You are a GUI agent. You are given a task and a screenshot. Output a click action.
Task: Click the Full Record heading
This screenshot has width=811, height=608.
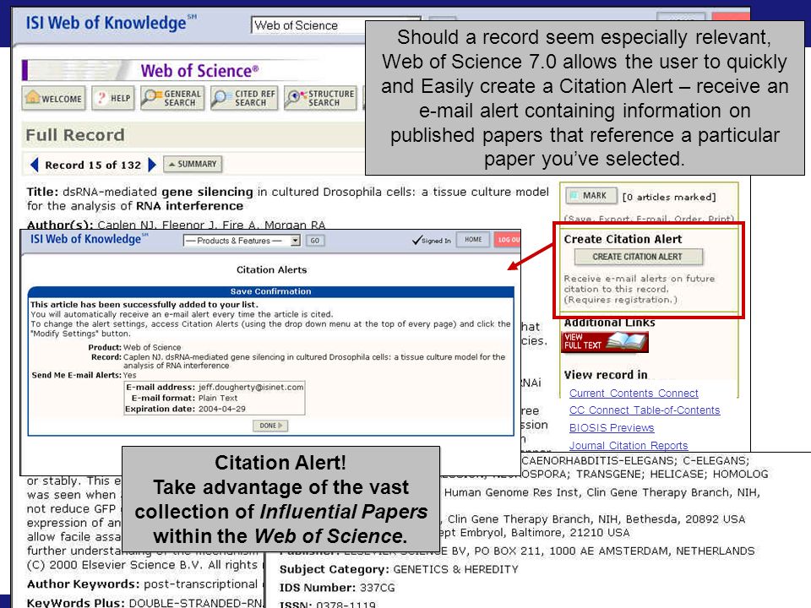click(x=75, y=135)
